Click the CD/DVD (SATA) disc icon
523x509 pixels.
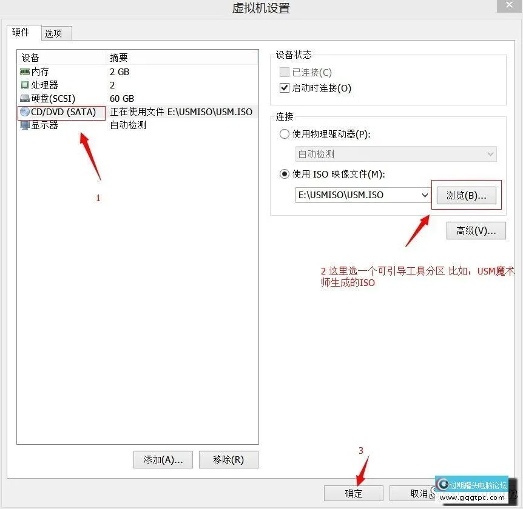tap(25, 112)
